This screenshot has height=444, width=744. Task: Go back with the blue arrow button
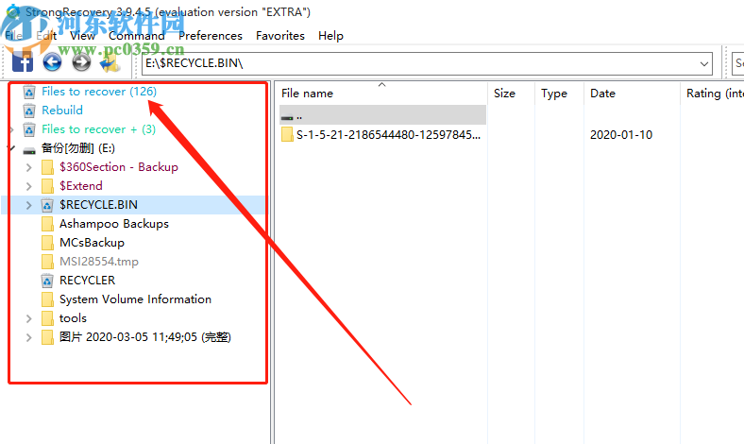coord(52,62)
